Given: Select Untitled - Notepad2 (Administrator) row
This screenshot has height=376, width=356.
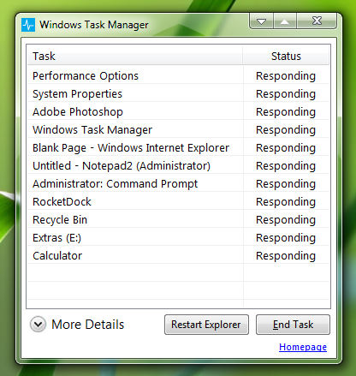Looking at the screenshot, I should tap(178, 166).
